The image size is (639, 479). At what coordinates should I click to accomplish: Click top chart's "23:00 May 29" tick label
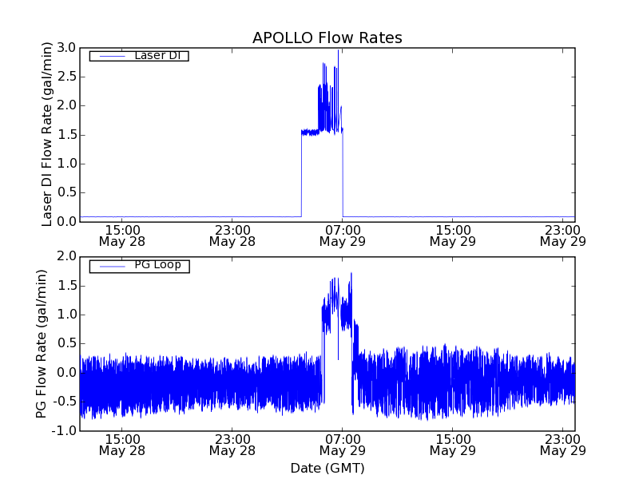pos(562,235)
